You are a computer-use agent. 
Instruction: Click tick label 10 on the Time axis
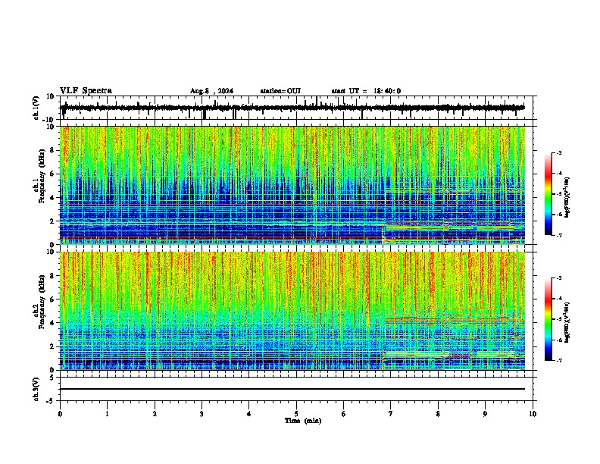533,414
